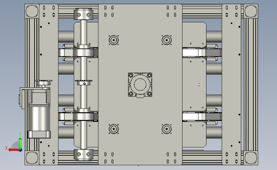Select the lower-left belt pulley on the drive shaft
The width and height of the screenshot is (277, 170).
(x=83, y=116)
